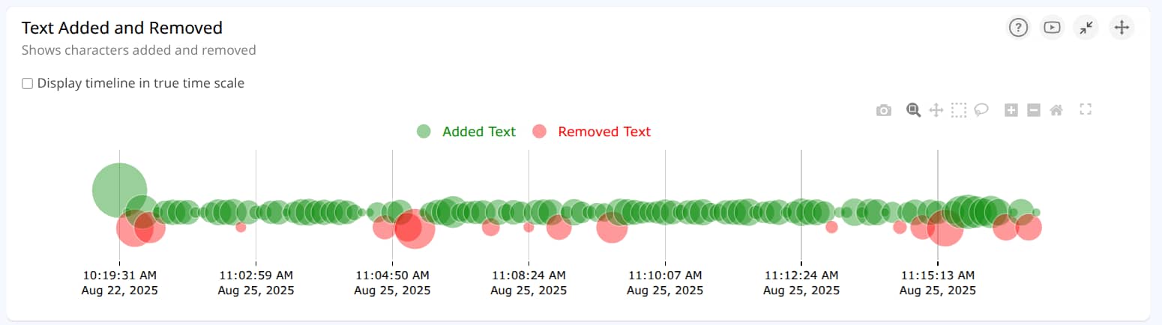Click the large green bubble at 10:19:31 AM
The height and width of the screenshot is (325, 1162).
(x=119, y=190)
